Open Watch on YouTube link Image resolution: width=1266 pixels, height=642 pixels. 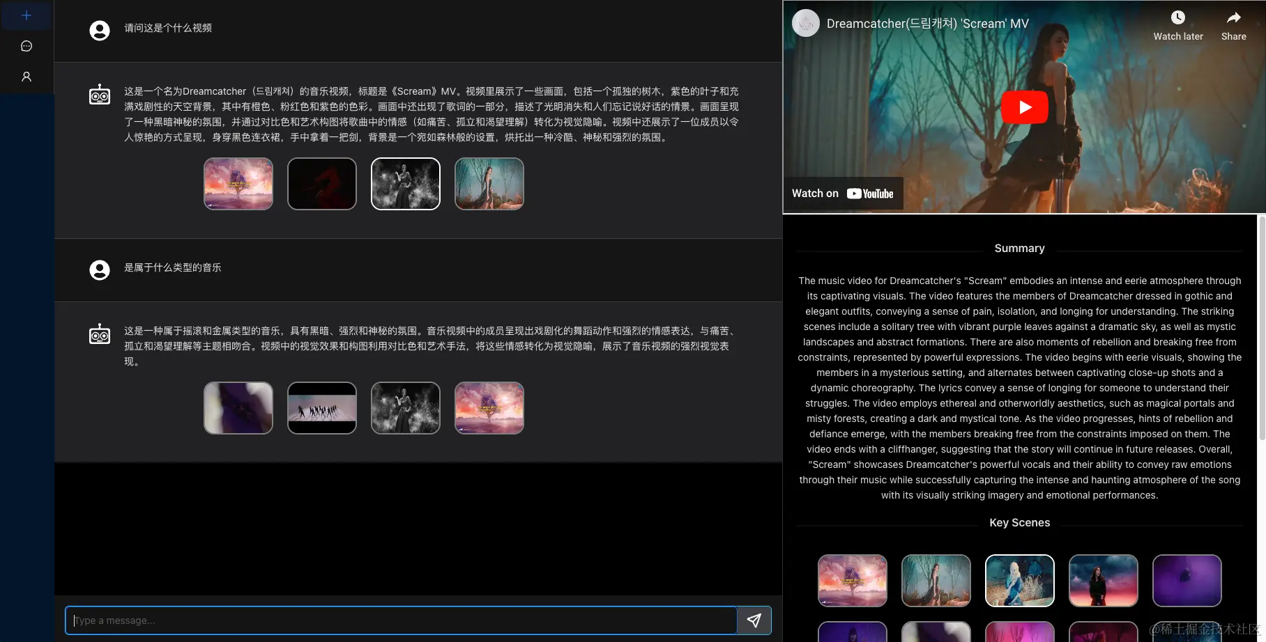(x=843, y=194)
